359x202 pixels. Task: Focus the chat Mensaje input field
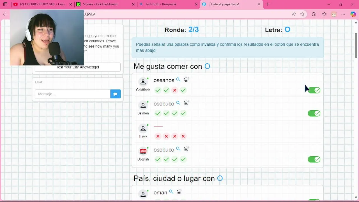coord(73,94)
